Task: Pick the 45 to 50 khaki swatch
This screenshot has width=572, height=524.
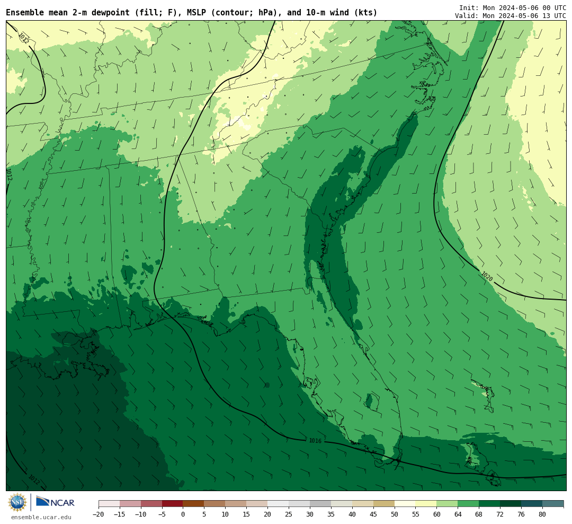Action: click(384, 504)
